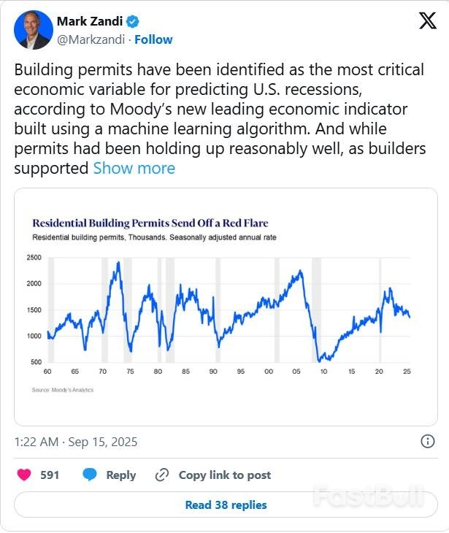The width and height of the screenshot is (449, 533).
Task: Click the chain link copy icon
Action: coord(162,475)
